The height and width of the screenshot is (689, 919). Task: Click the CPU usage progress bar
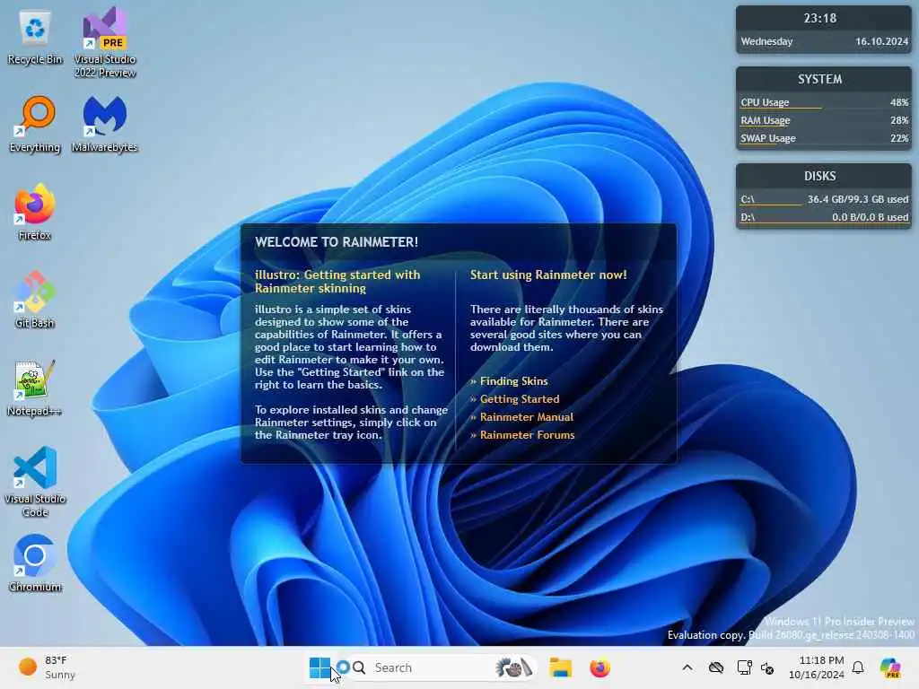point(824,109)
